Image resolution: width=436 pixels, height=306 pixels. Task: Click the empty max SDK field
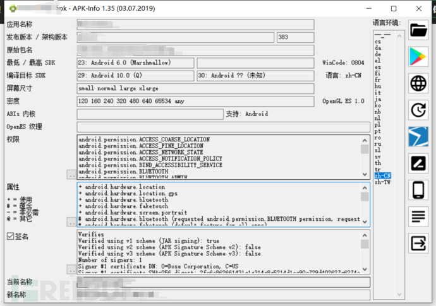(x=255, y=63)
